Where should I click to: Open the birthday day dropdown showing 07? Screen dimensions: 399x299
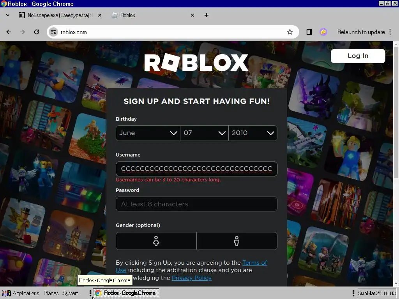(204, 133)
